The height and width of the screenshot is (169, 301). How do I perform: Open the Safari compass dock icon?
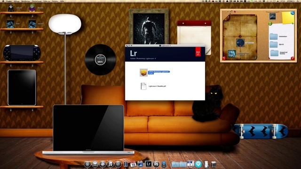coord(103,164)
